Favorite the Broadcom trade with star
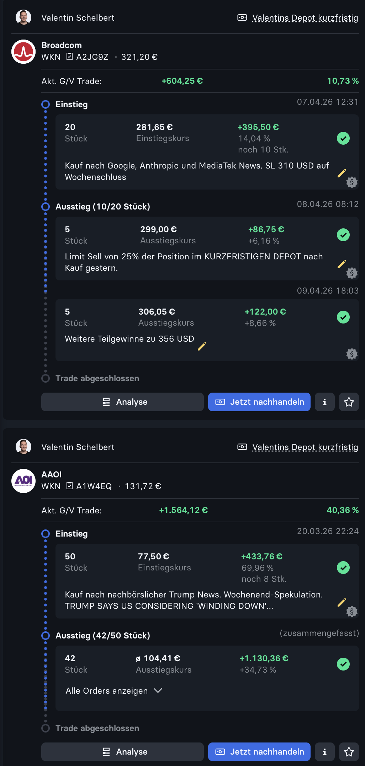 click(x=349, y=402)
